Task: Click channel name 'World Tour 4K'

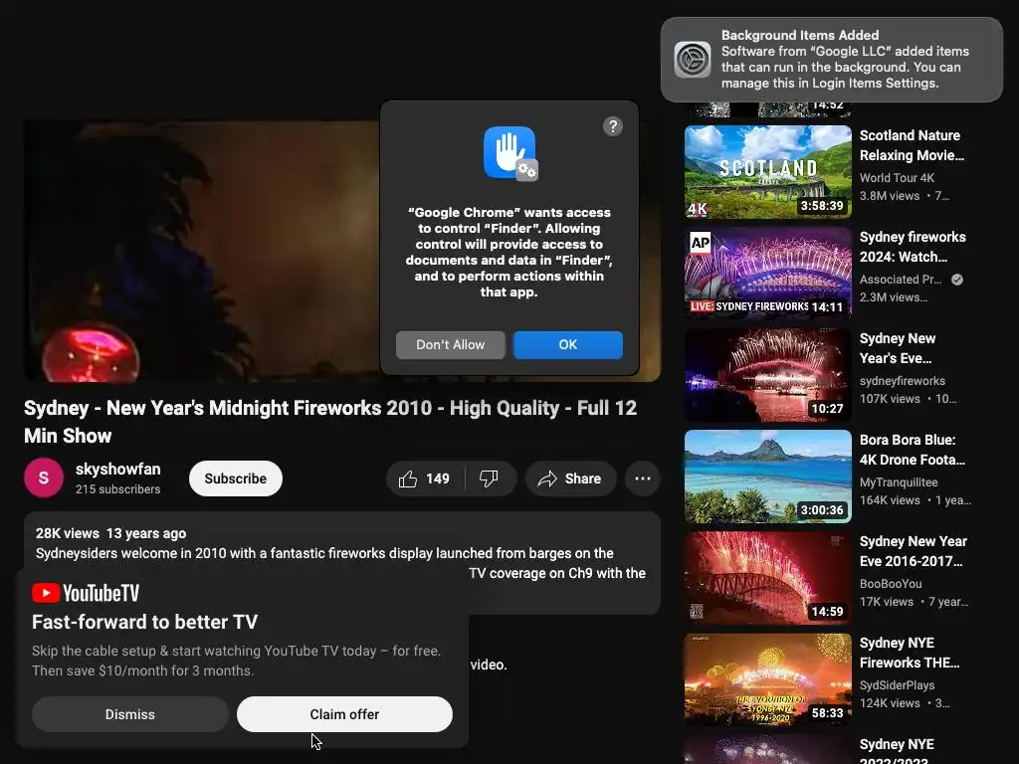Action: pyautogui.click(x=897, y=178)
